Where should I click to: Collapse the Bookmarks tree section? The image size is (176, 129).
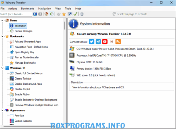[2, 36]
